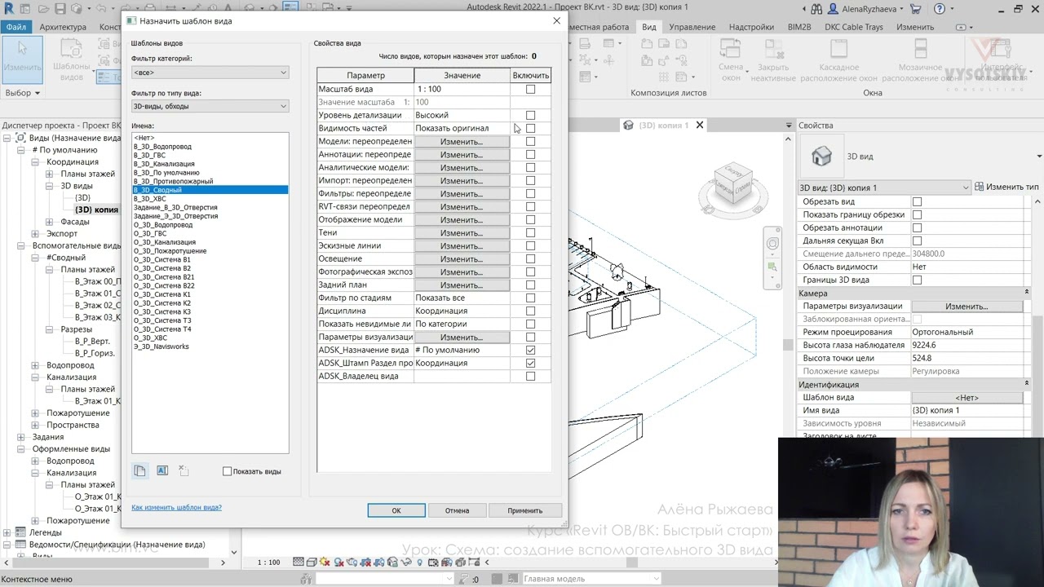Click Изменить button for Параметры визуализации in Properties
This screenshot has width=1044, height=587.
[967, 306]
